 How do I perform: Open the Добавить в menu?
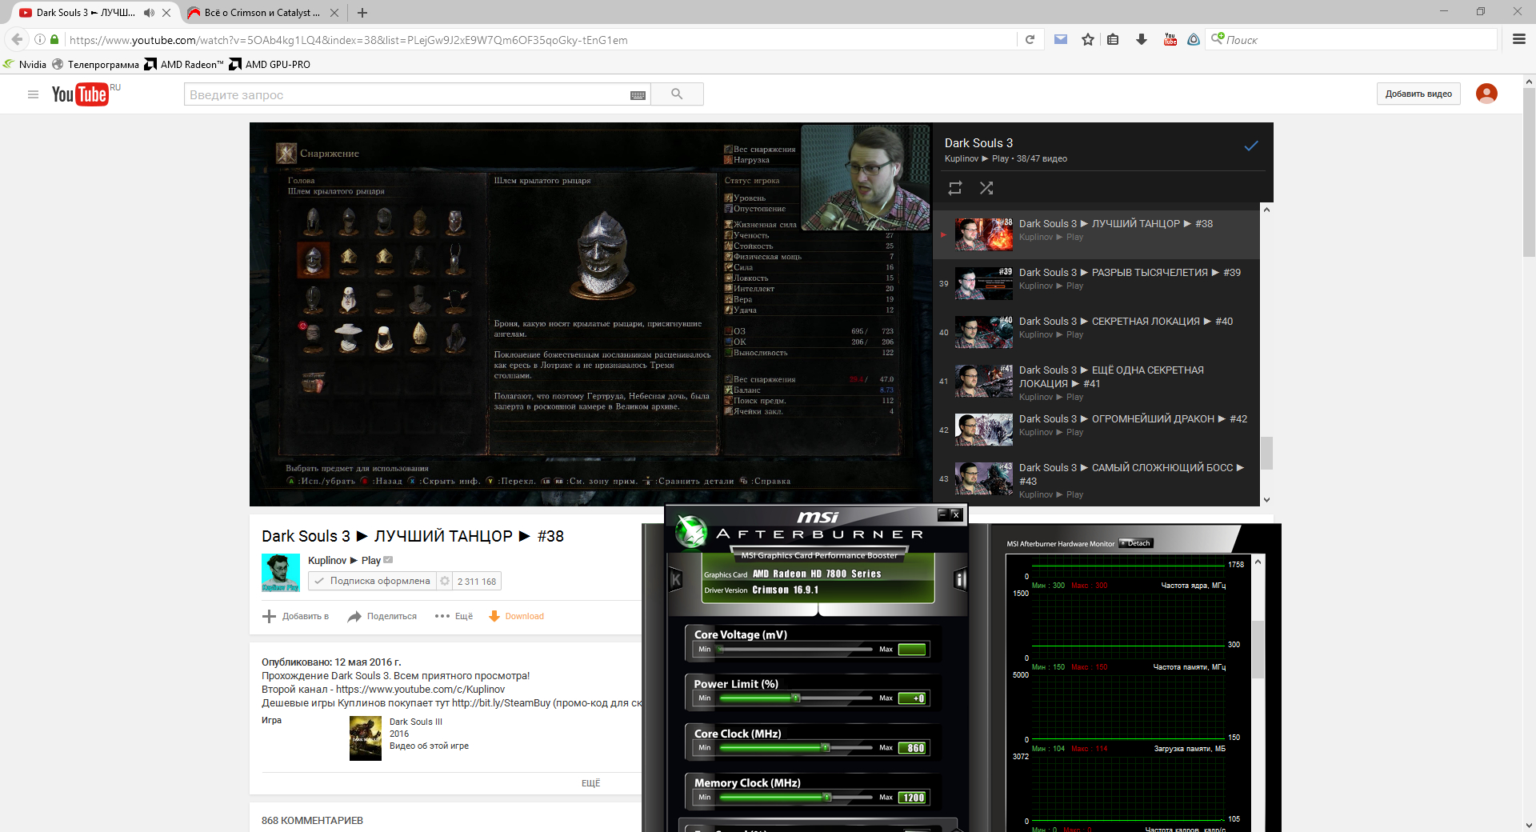click(295, 616)
